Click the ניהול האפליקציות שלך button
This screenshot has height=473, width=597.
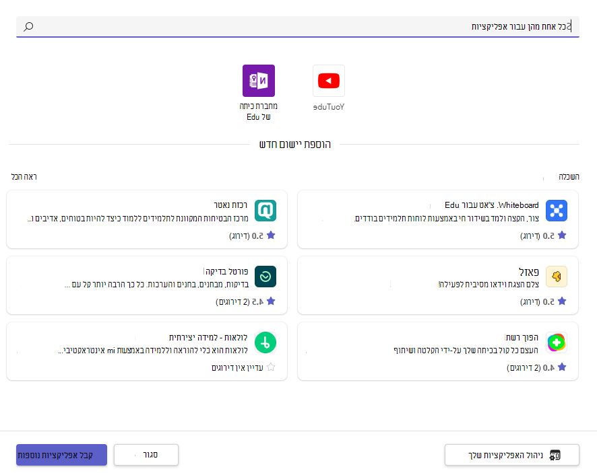[x=511, y=455]
